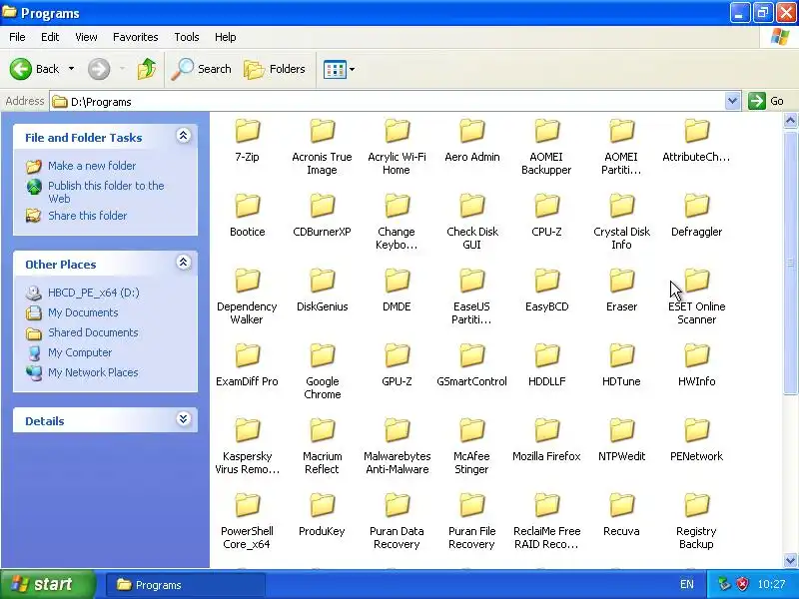Click the vertical scrollbar down arrow
The height and width of the screenshot is (599, 799).
(x=790, y=560)
